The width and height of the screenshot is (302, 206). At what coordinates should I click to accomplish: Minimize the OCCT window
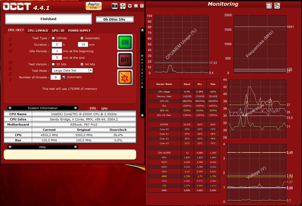tap(136, 6)
